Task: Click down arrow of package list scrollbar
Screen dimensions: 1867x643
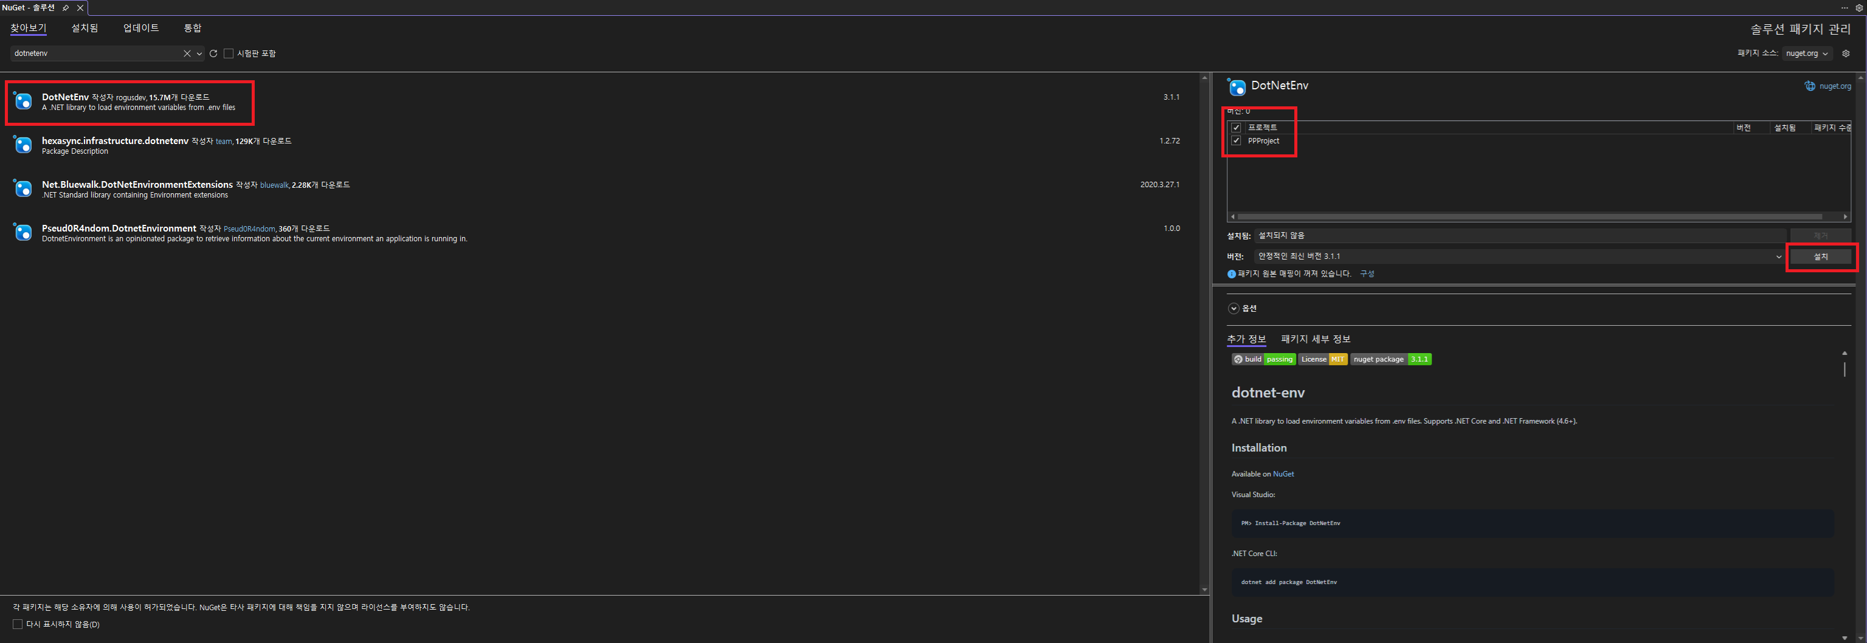Action: tap(1204, 590)
